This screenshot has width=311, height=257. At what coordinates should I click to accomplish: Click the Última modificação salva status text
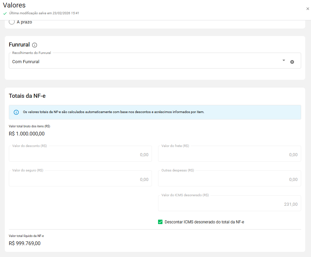[44, 13]
